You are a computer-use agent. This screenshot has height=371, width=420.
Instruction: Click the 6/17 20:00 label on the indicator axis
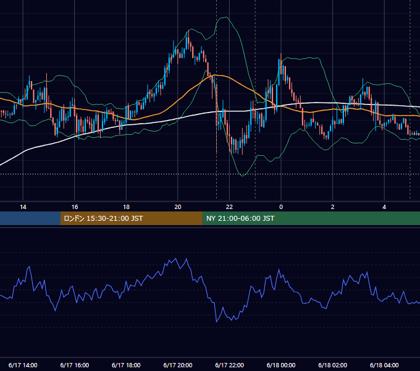(178, 365)
